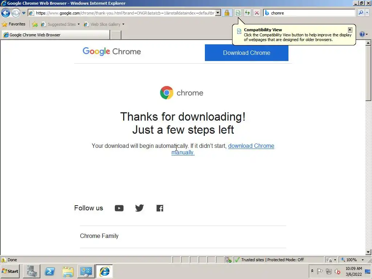
Task: Expand the Chrome Family section
Action: [x=183, y=236]
